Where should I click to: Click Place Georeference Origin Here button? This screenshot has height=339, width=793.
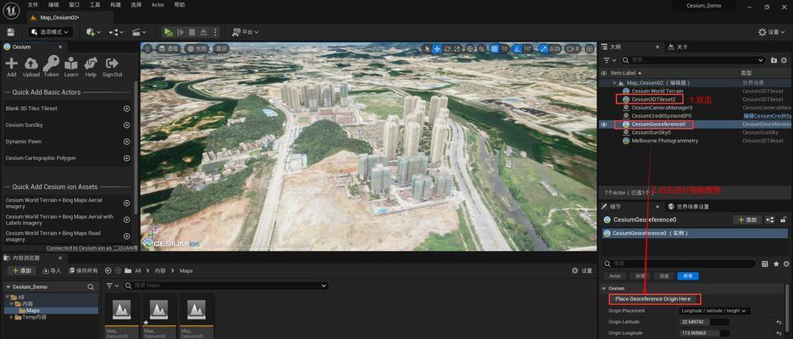654,299
